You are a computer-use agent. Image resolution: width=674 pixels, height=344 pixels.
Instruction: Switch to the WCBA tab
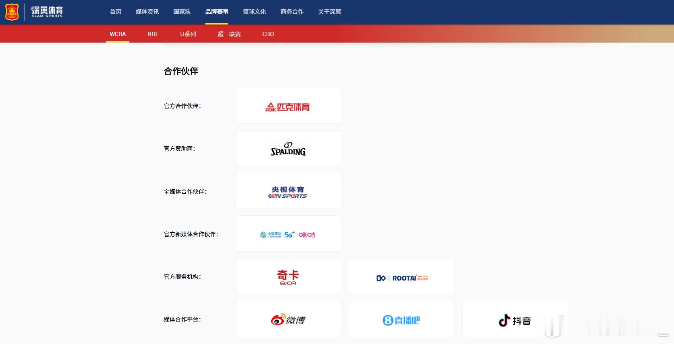tap(118, 34)
